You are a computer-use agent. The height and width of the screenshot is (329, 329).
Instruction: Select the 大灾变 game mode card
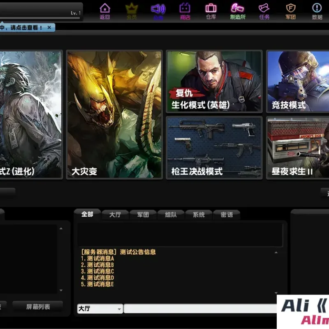(114, 115)
